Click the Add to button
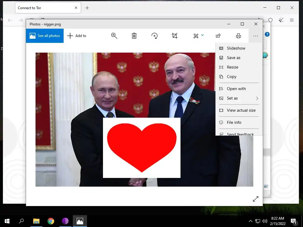The image size is (303, 227). (x=77, y=36)
